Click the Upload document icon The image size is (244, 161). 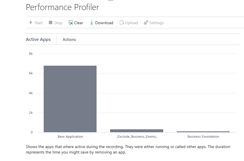click(x=122, y=23)
